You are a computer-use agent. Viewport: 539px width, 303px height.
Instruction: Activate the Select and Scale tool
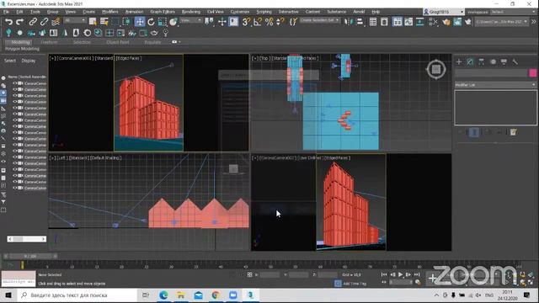point(163,22)
